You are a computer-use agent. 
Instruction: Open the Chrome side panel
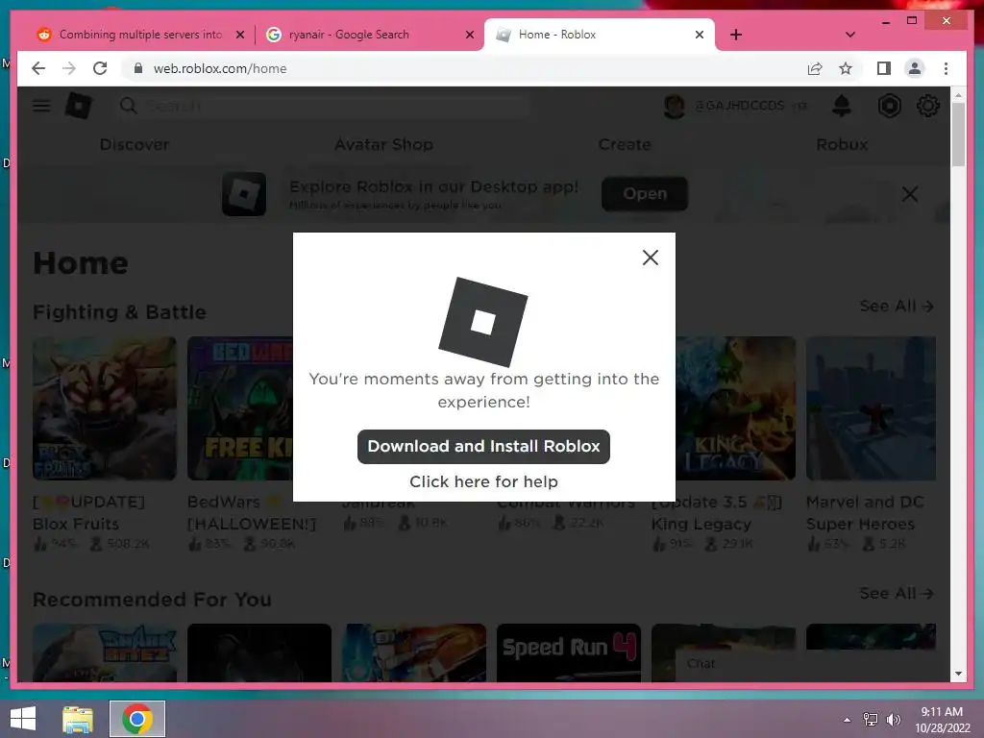coord(884,68)
